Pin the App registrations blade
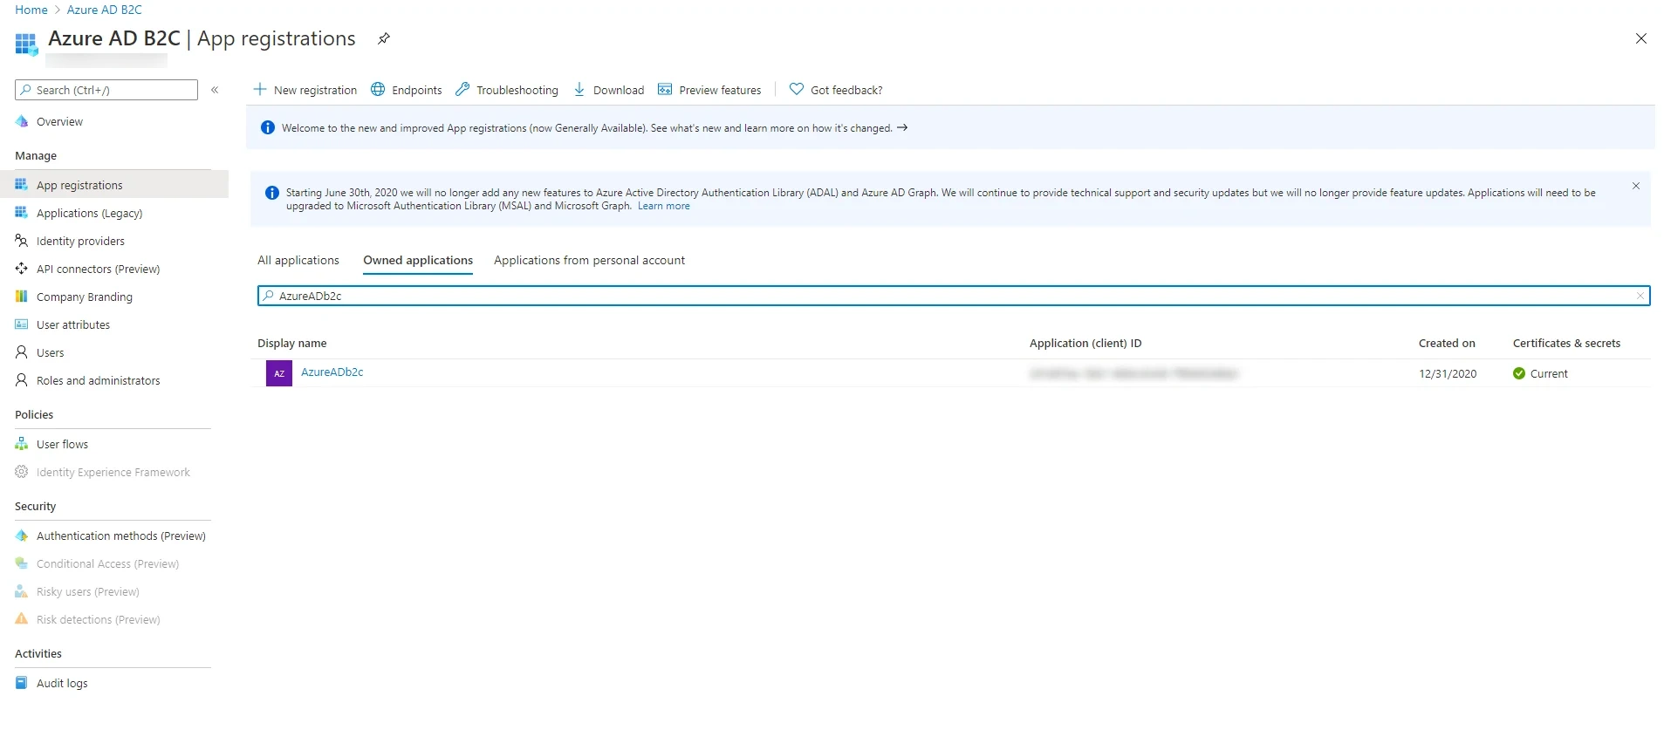 coord(383,38)
